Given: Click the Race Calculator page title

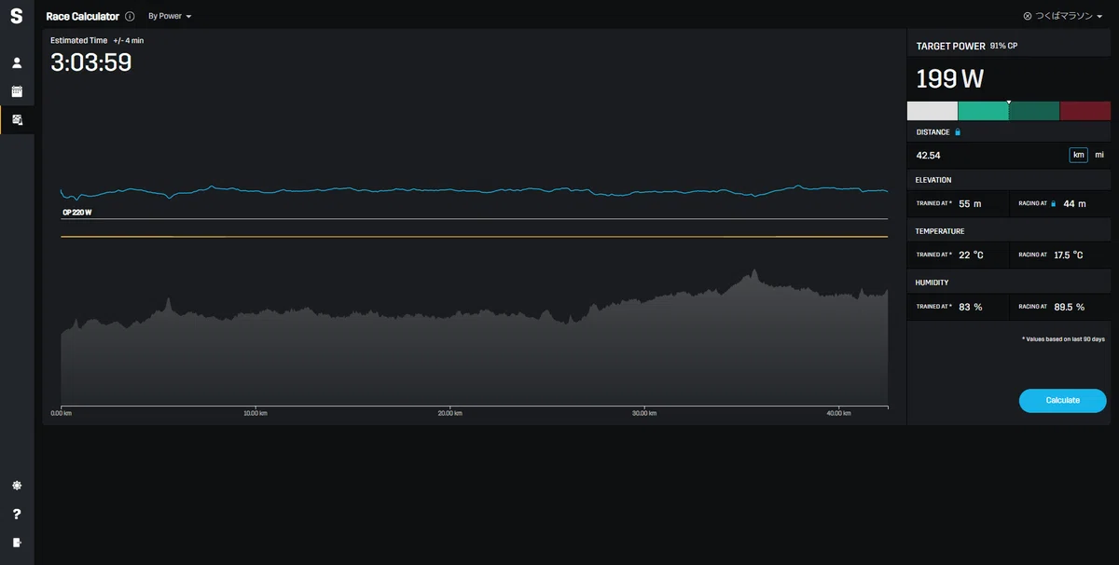Looking at the screenshot, I should (82, 17).
